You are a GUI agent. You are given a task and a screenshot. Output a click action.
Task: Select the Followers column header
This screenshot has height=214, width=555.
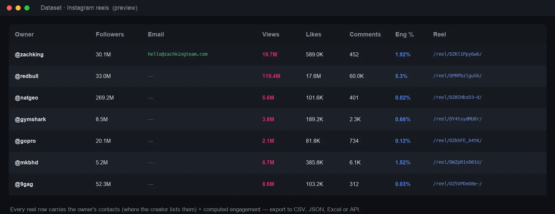click(x=110, y=34)
